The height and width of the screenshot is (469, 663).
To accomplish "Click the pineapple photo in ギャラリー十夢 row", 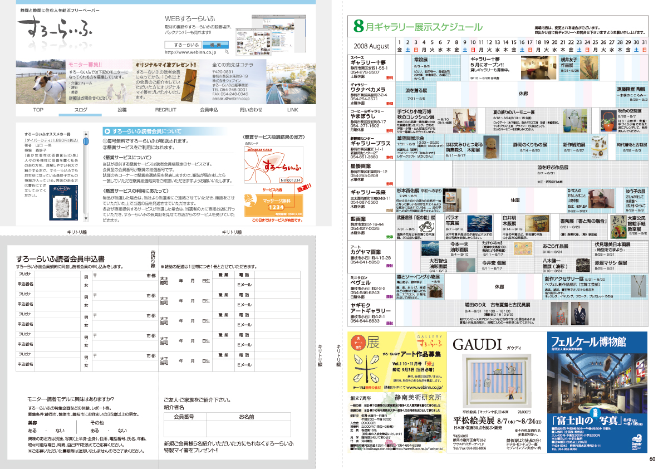I will pos(589,67).
